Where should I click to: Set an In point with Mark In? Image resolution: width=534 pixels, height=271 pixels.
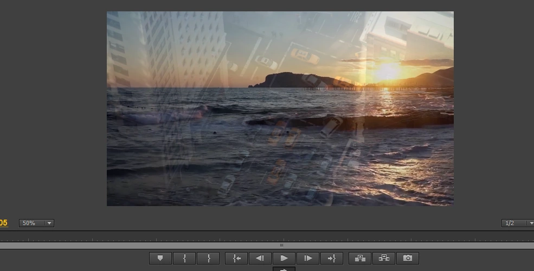click(x=184, y=259)
